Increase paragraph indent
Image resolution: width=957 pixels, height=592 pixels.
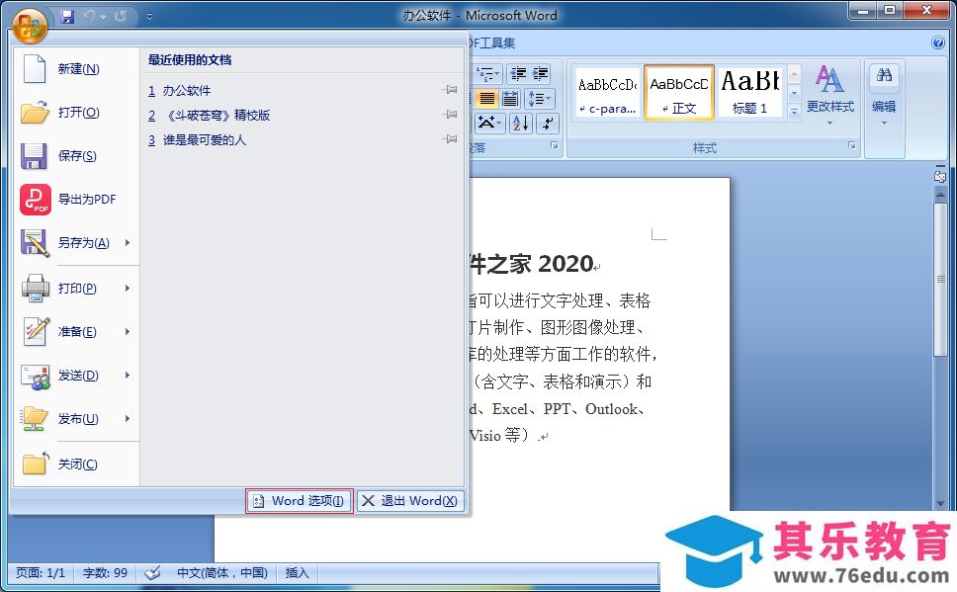pos(540,74)
